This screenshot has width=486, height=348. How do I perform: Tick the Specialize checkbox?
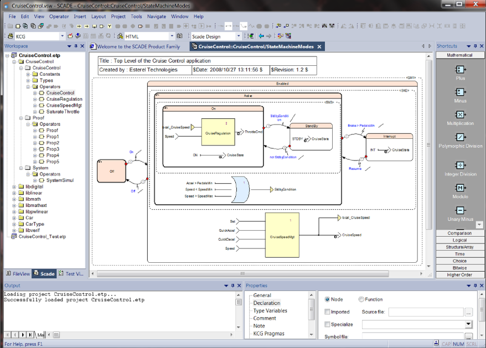[328, 325]
